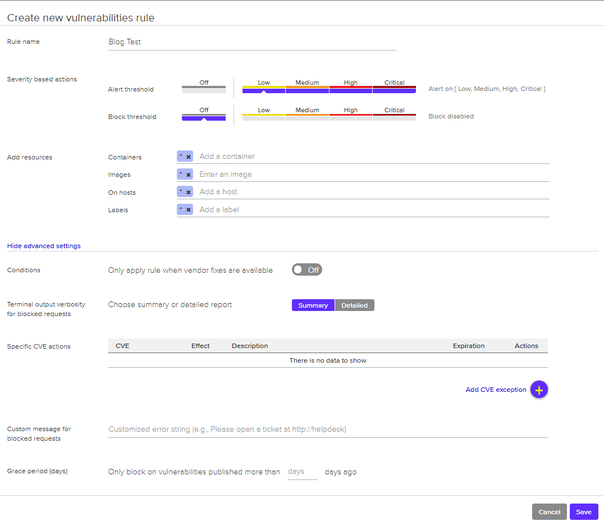Set Alert threshold to Off
The height and width of the screenshot is (526, 604).
pos(204,89)
